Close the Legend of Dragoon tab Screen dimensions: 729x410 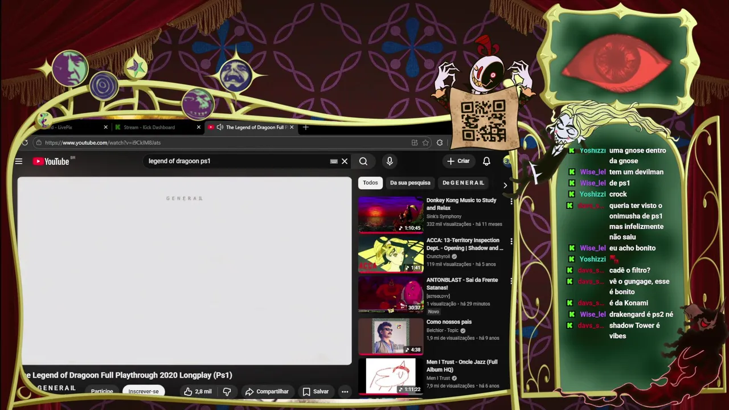292,127
